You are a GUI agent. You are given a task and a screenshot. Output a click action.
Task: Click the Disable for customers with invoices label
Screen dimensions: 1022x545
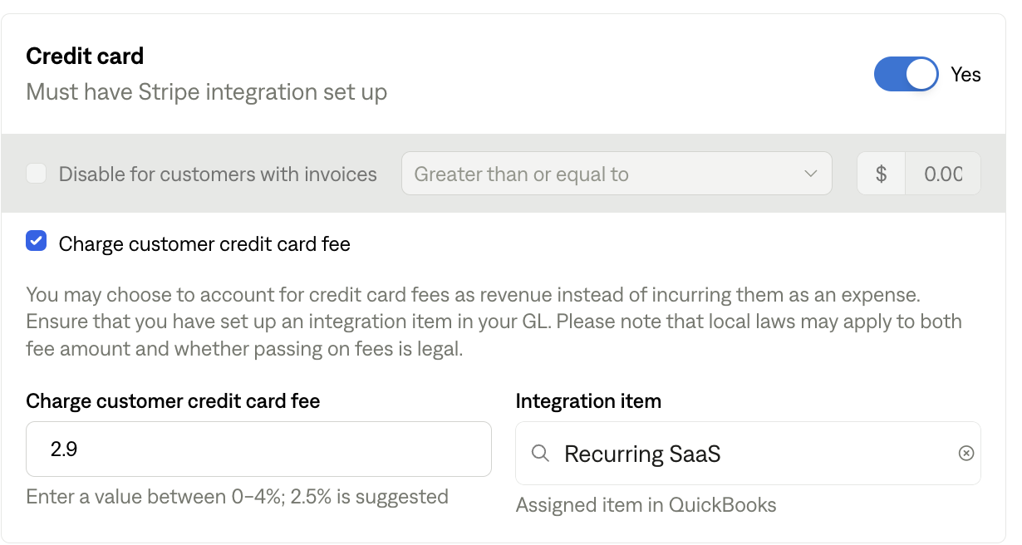(x=218, y=174)
